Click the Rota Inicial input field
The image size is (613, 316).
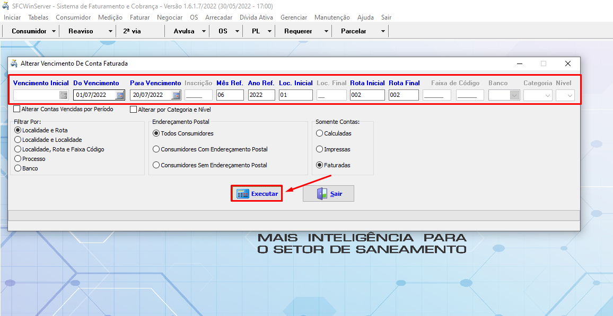click(x=367, y=95)
